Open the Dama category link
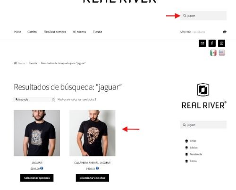236x190 pixels. (x=193, y=161)
